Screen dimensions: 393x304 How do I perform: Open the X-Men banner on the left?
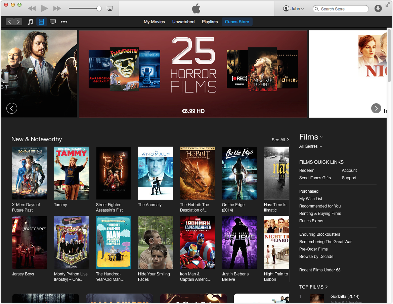[39, 74]
